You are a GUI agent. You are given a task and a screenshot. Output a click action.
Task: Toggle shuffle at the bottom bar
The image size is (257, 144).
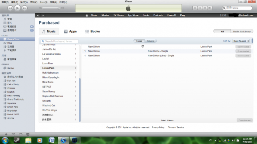tap(13, 134)
